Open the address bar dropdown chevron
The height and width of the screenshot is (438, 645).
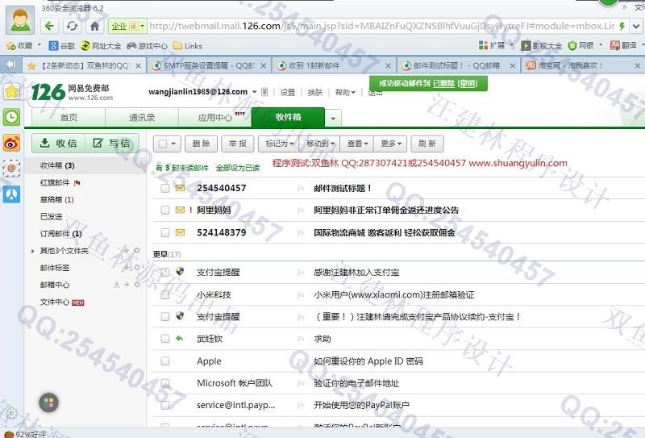[636, 27]
